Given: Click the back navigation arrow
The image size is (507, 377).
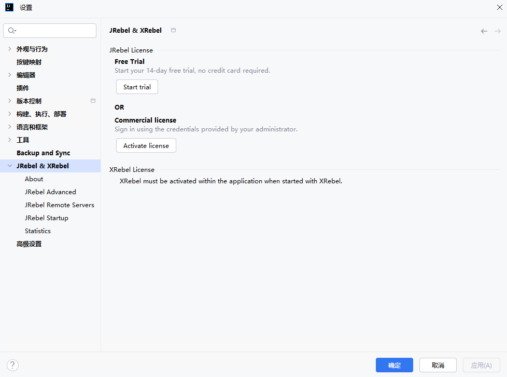Looking at the screenshot, I should tap(484, 31).
